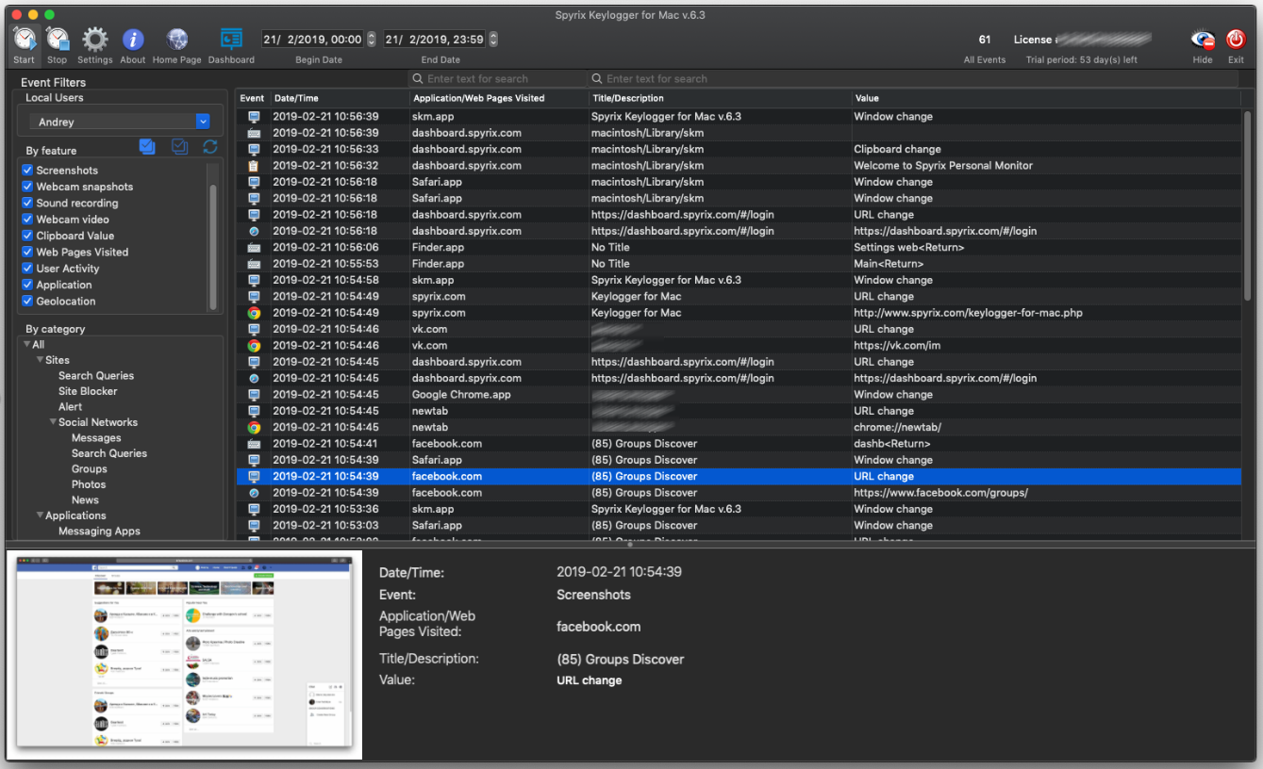Collapse the Social Networks tree node
1263x769 pixels.
click(53, 422)
